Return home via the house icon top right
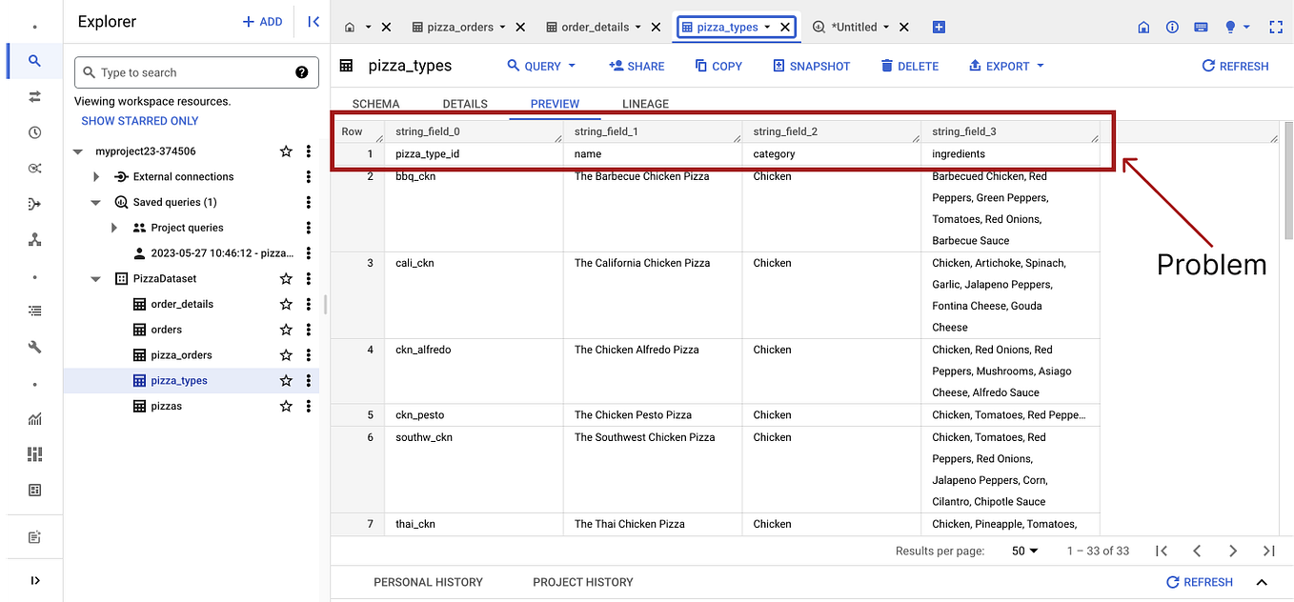This screenshot has height=602, width=1294. [x=1143, y=27]
